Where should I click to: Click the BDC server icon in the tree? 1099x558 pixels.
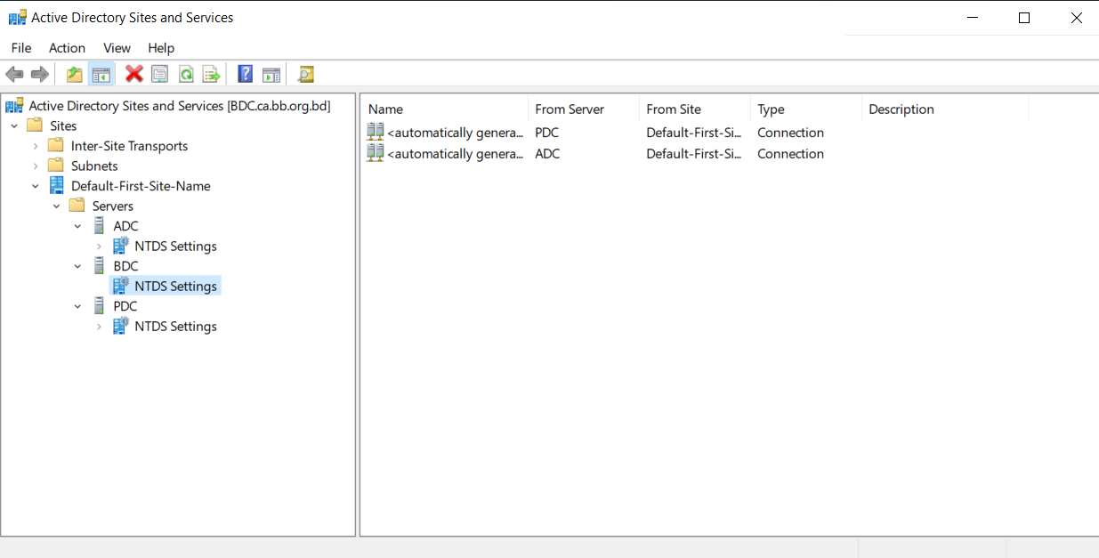tap(99, 266)
